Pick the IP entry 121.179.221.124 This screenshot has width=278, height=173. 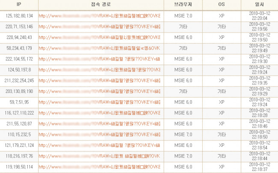coord(19,146)
